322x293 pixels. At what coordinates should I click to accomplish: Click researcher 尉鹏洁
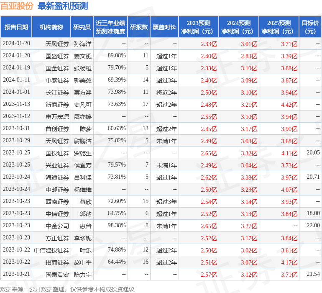click(83, 141)
